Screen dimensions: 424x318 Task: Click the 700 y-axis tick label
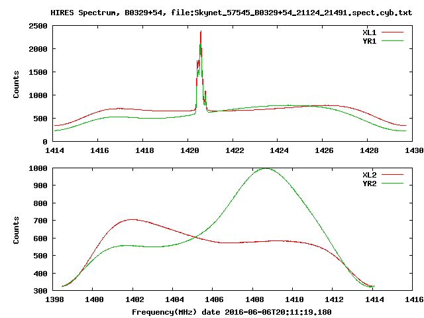pos(40,221)
